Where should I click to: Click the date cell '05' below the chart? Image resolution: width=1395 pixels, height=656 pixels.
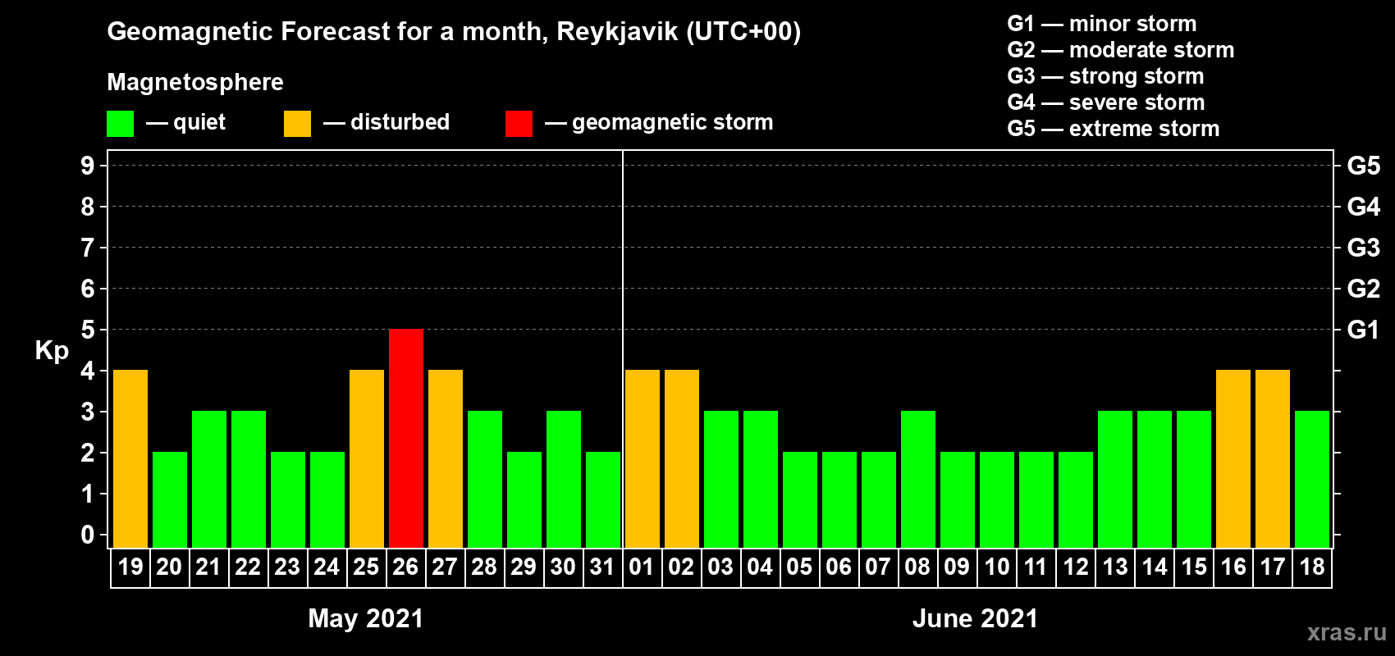click(x=800, y=567)
